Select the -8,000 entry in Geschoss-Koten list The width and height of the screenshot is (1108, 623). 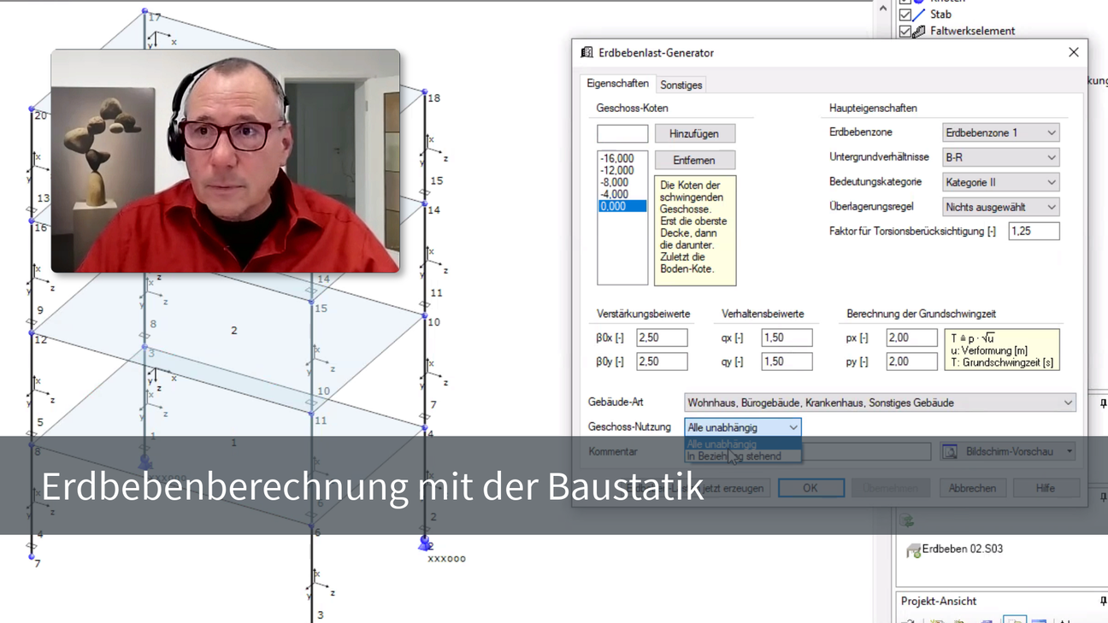pyautogui.click(x=615, y=182)
